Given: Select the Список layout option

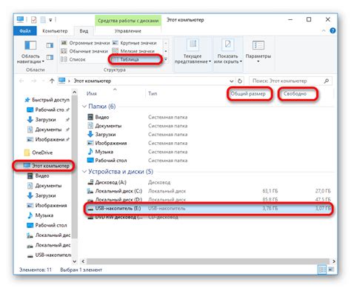Looking at the screenshot, I should click(x=73, y=59).
